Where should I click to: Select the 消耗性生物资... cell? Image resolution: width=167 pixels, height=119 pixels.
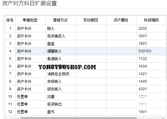pyautogui.click(x=61, y=74)
